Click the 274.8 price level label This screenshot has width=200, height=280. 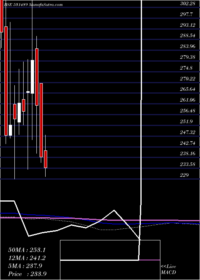186,68
